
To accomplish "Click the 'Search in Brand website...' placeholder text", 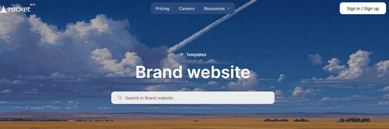I will [x=151, y=98].
